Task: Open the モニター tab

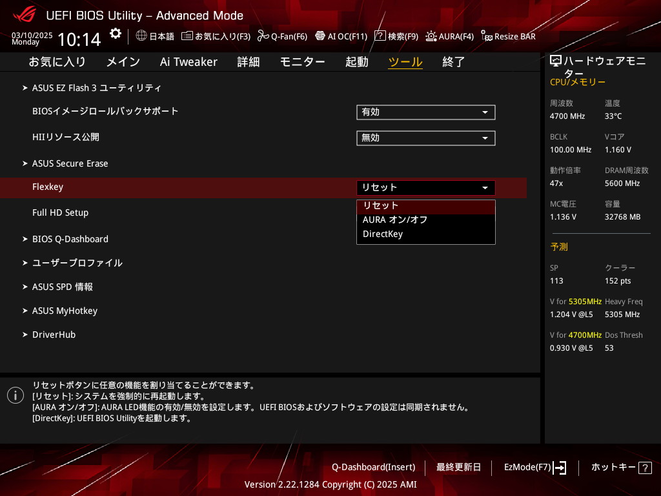Action: 302,62
